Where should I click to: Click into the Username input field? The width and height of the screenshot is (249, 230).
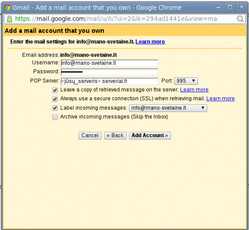[110, 63]
